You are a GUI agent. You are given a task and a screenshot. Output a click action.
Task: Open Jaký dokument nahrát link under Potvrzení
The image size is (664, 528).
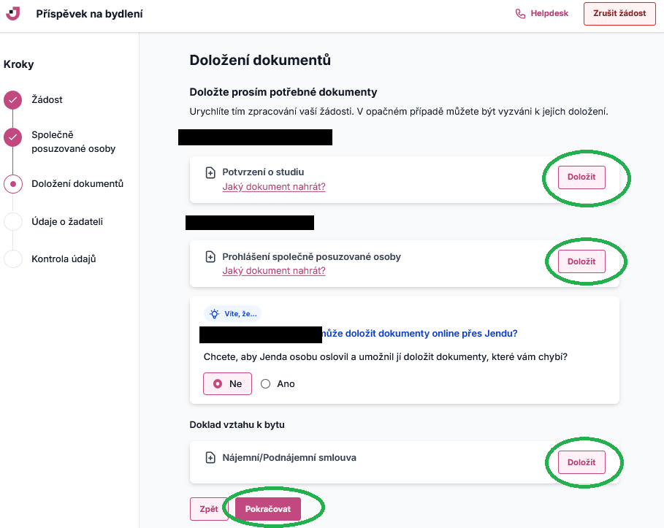pos(274,187)
